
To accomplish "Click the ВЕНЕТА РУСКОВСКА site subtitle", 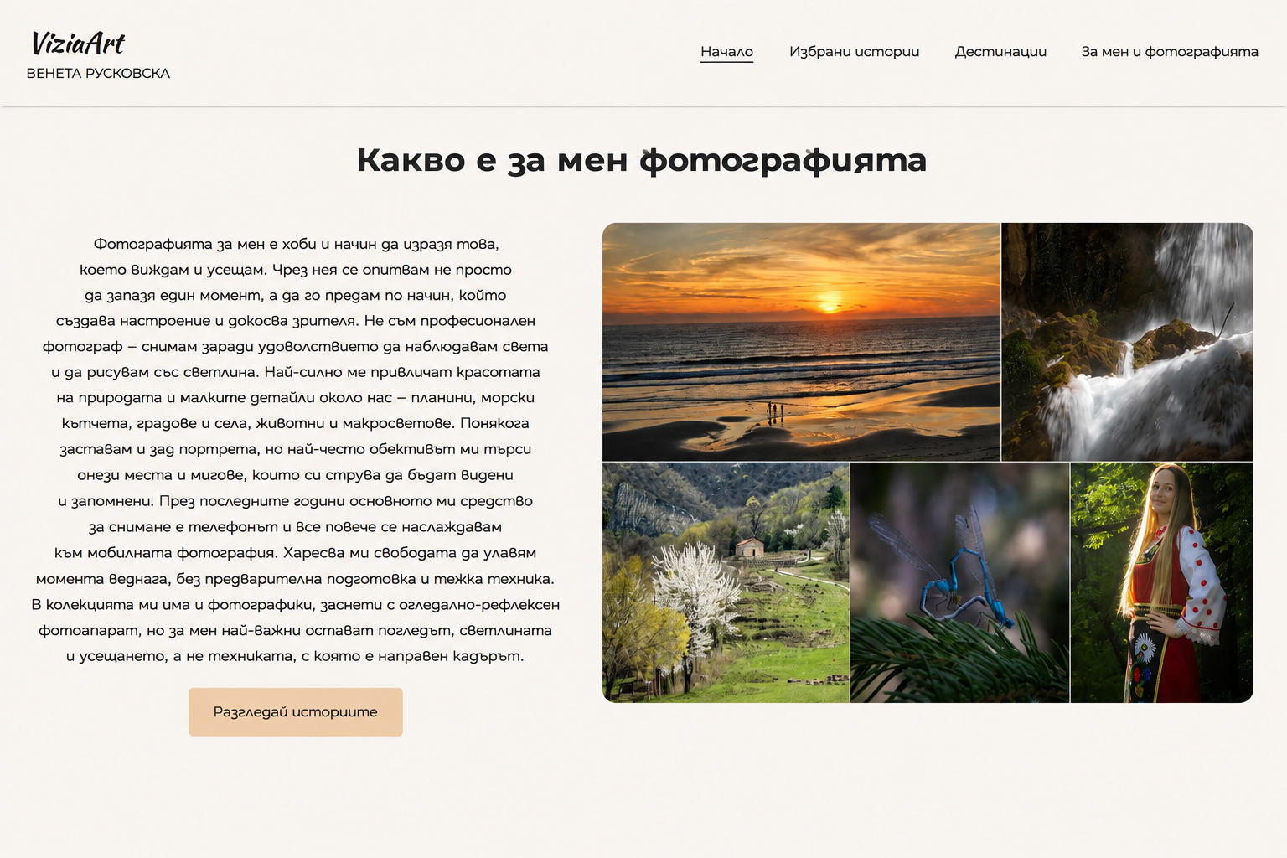I will [x=98, y=74].
